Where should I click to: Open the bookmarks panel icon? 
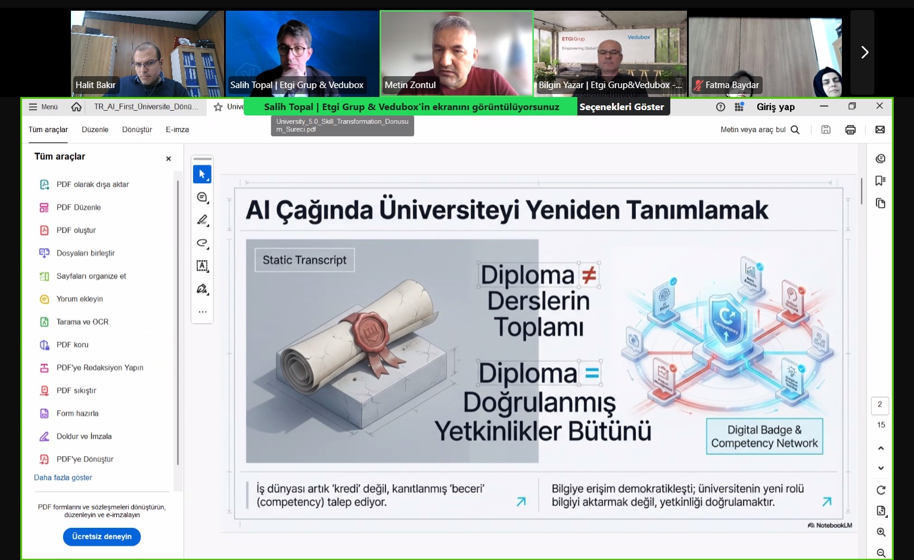pyautogui.click(x=880, y=181)
